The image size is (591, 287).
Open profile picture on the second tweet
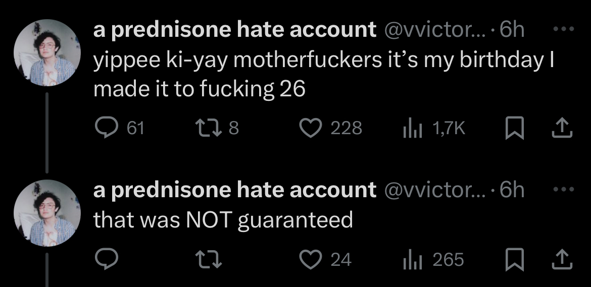click(x=47, y=213)
